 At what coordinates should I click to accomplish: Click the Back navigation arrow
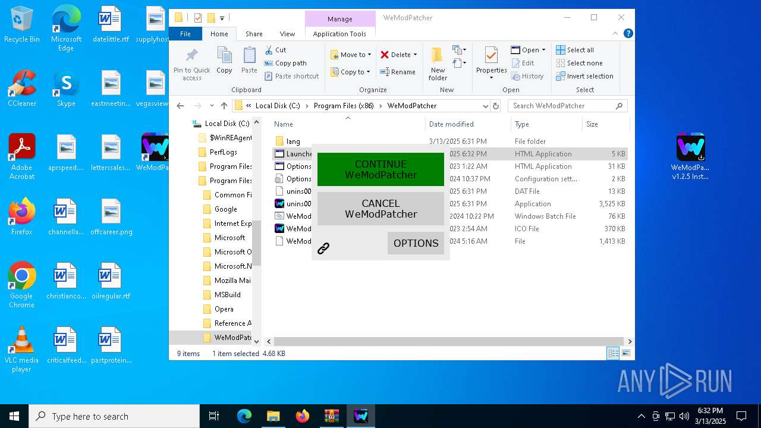(x=181, y=106)
